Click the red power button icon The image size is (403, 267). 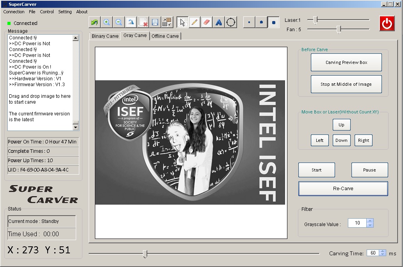coord(387,24)
